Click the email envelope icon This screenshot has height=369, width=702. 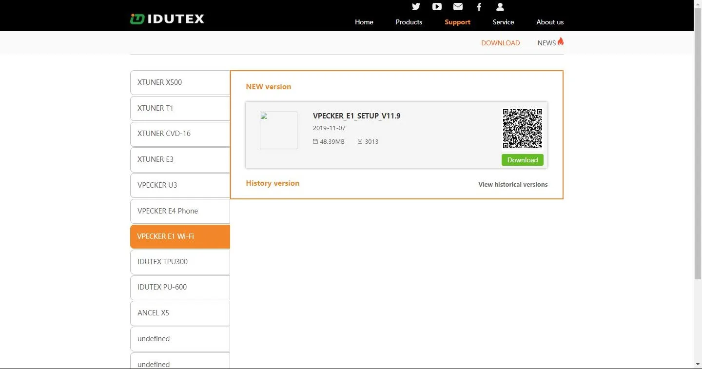point(458,6)
